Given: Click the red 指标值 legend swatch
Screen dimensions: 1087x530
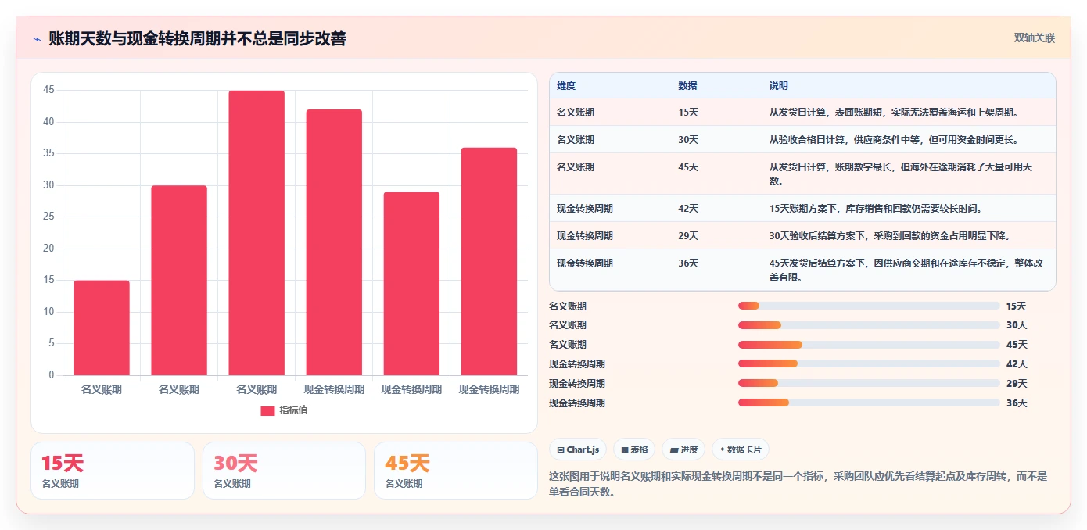Looking at the screenshot, I should coord(267,410).
